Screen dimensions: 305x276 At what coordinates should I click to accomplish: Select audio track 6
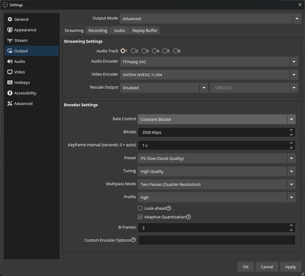tap(175, 51)
